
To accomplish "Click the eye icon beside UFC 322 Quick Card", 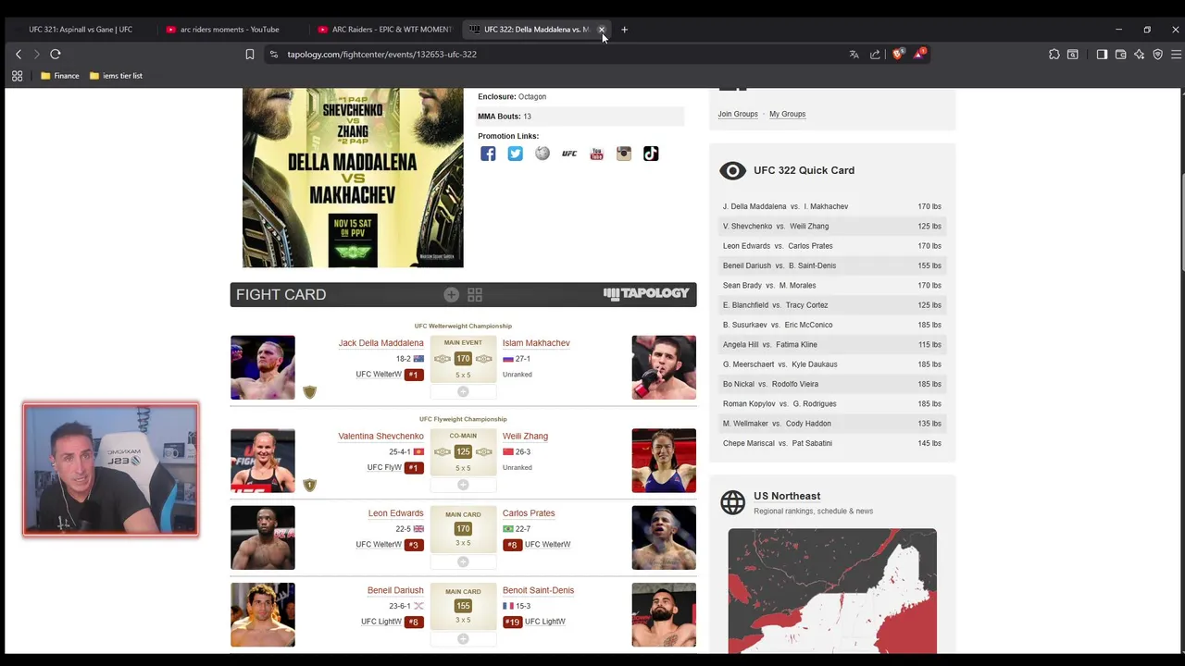I will pos(732,170).
